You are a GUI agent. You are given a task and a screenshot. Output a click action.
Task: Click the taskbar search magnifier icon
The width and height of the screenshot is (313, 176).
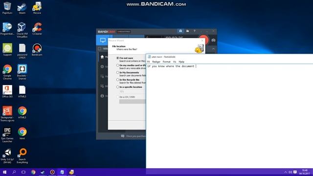14,172
